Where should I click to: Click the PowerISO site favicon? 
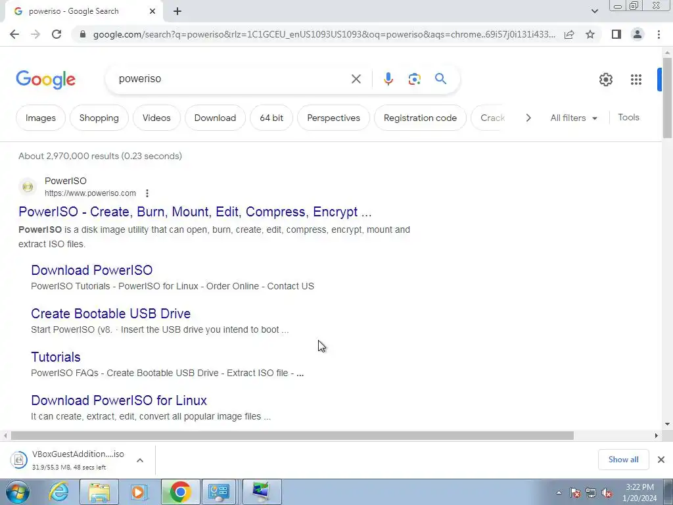[28, 187]
